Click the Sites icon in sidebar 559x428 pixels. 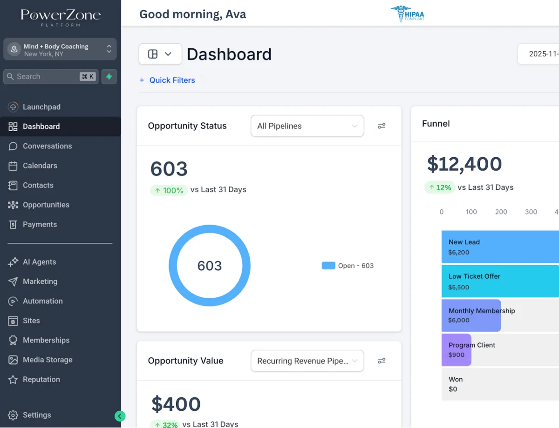click(13, 321)
